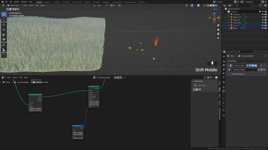This screenshot has width=268, height=150.
Task: Toggle modifier show in render camera button
Action: (256, 65)
